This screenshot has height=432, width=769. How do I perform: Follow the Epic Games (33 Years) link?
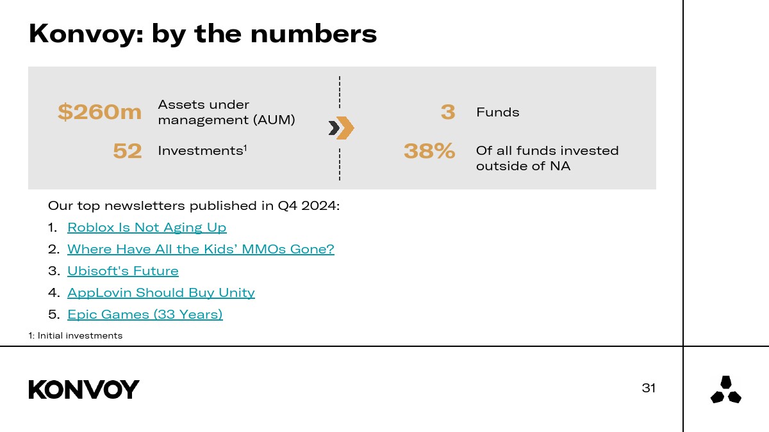click(x=145, y=314)
